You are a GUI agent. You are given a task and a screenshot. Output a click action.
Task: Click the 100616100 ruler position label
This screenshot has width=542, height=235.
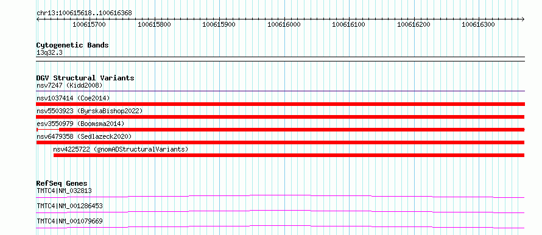[348, 24]
